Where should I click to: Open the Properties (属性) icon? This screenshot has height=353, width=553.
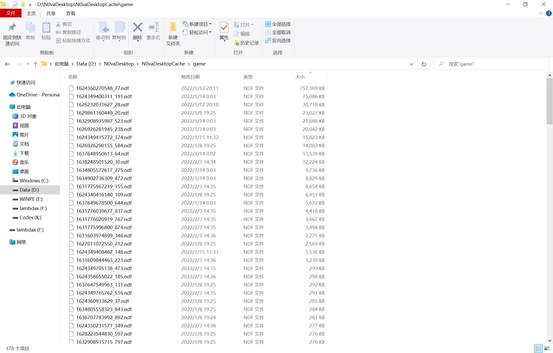click(x=224, y=28)
